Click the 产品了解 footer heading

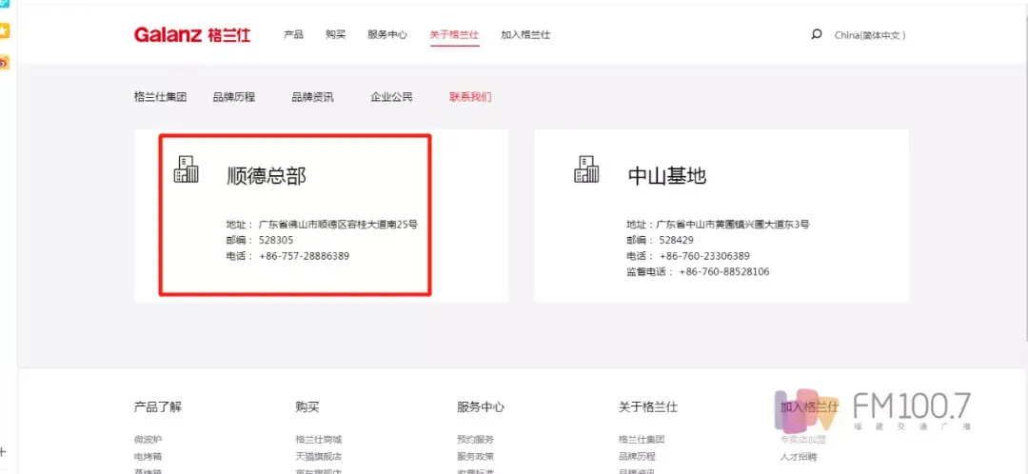(157, 407)
